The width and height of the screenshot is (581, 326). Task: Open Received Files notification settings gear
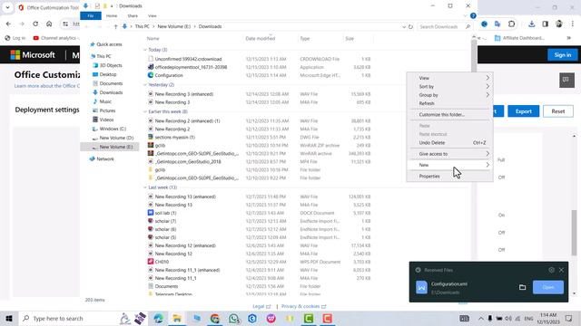[x=551, y=270]
